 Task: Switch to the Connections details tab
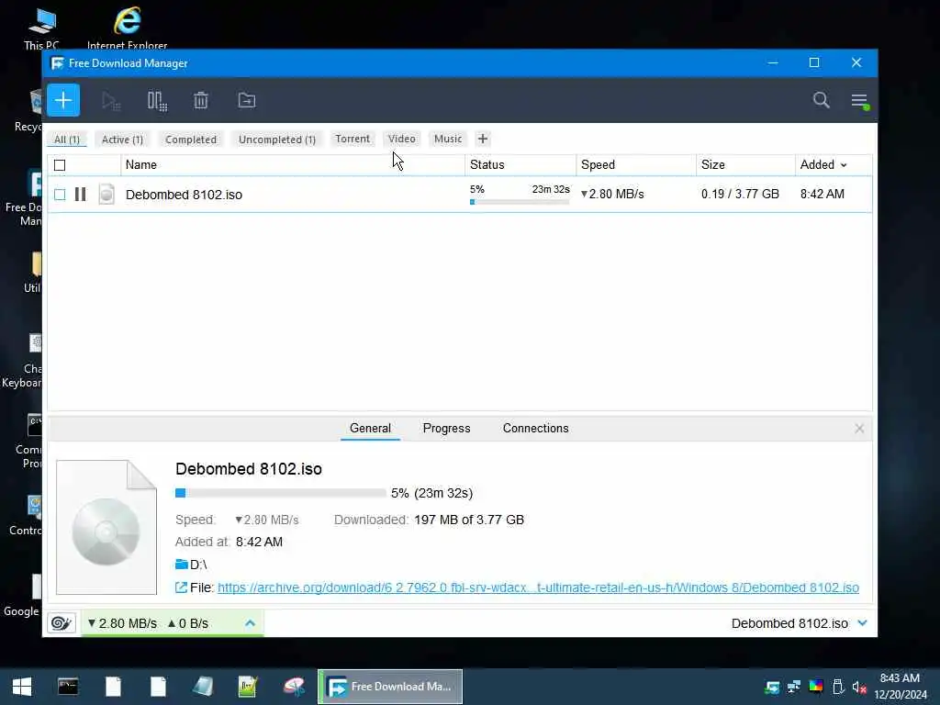coord(535,429)
